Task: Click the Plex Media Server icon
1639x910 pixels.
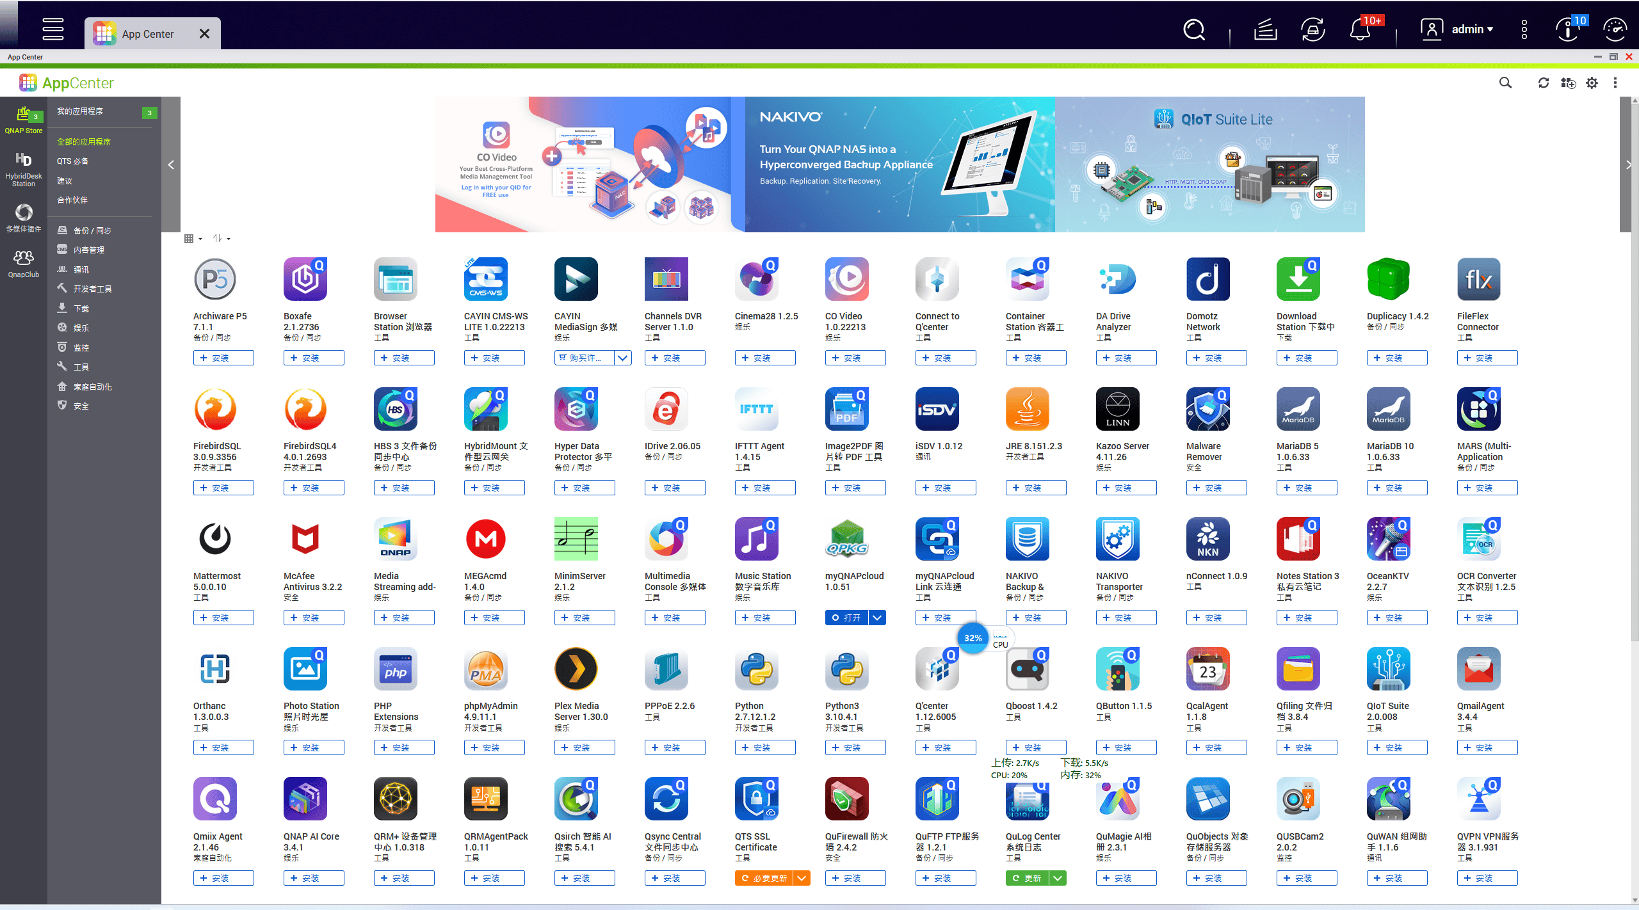Action: [576, 669]
